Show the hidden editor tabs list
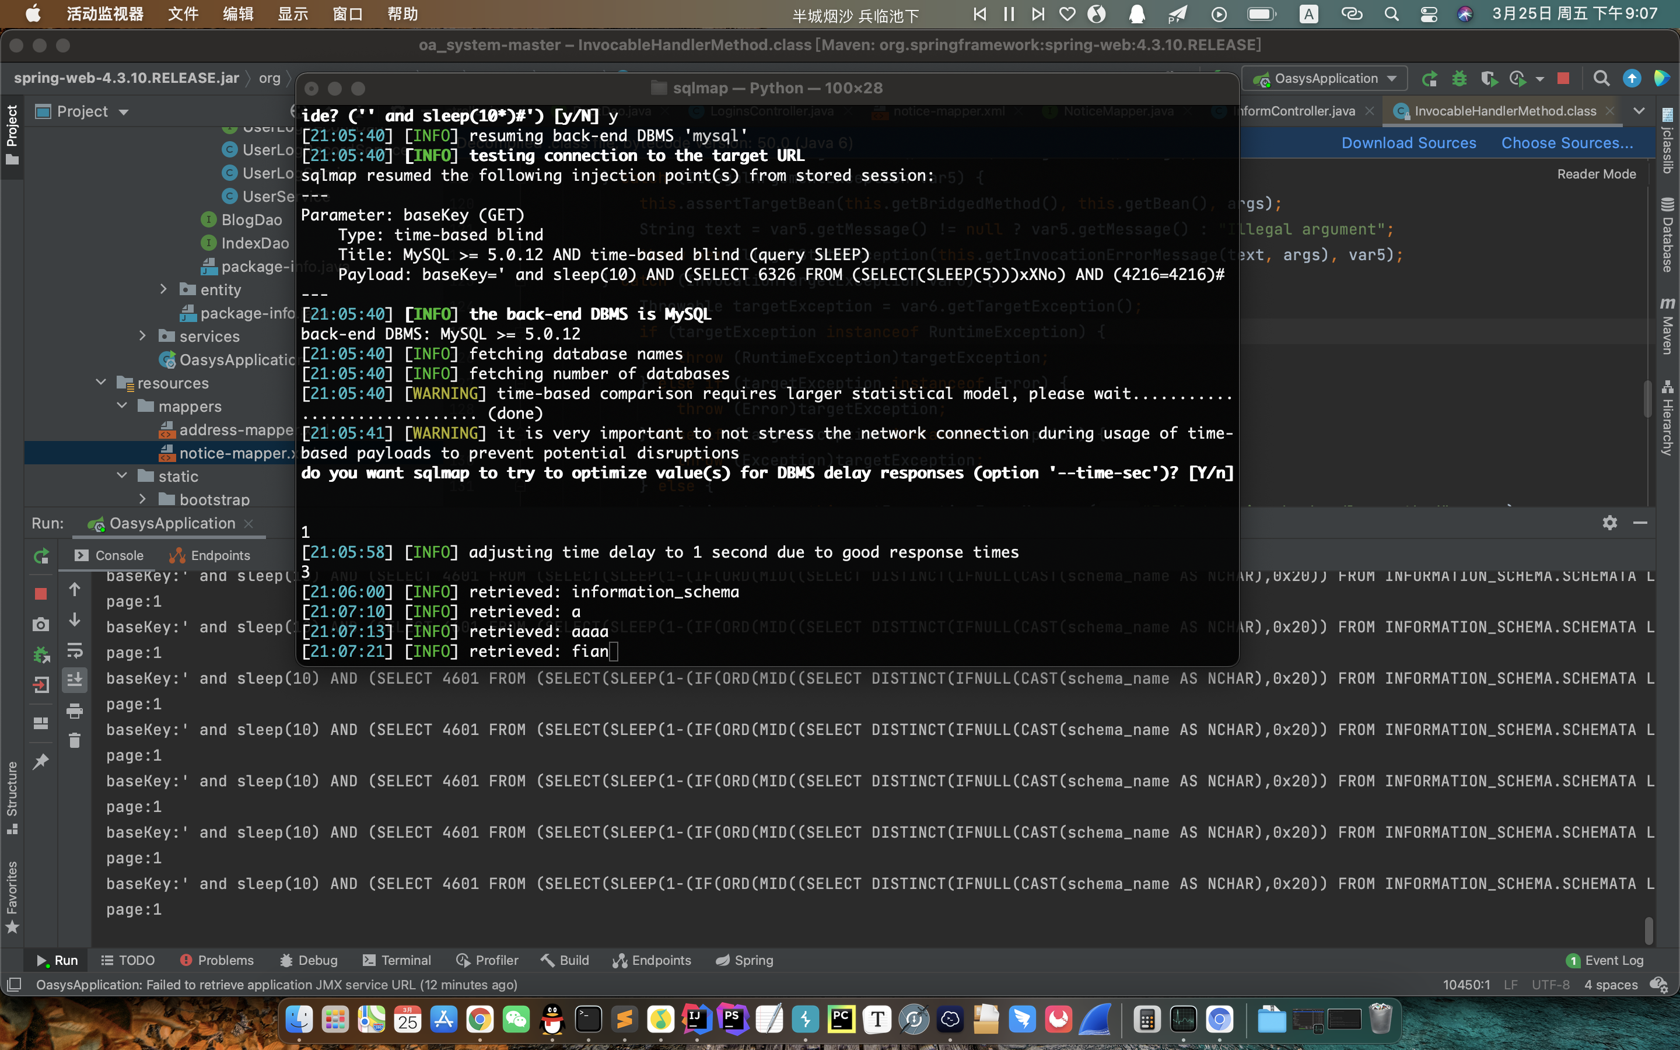 (1639, 111)
